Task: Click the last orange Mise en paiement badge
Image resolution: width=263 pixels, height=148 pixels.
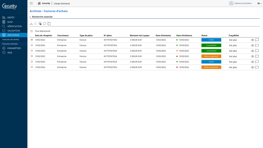Action: [x=211, y=67]
